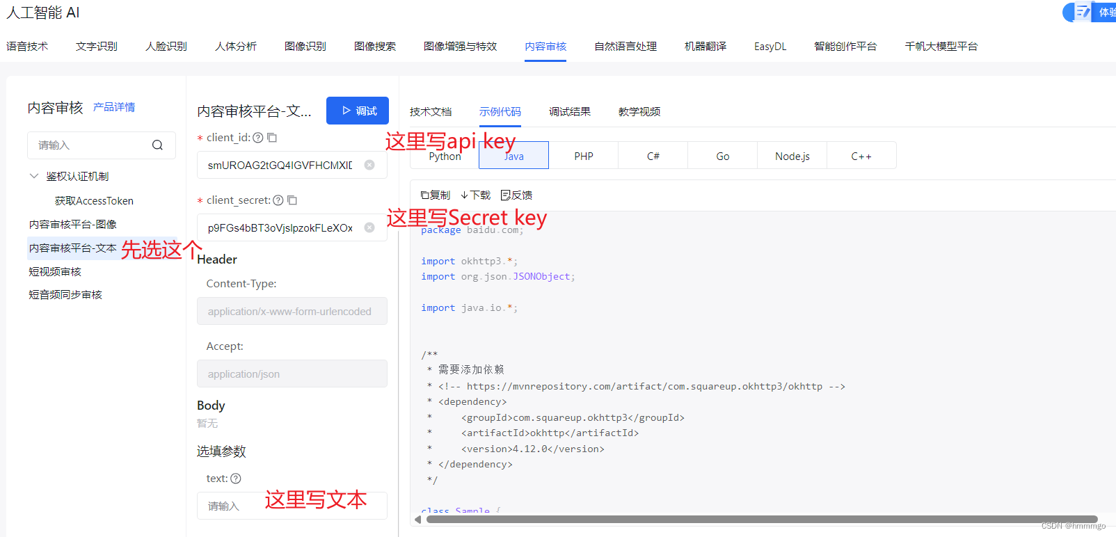Select 内容审核平台-图像 in the sidebar
The image size is (1116, 537).
click(73, 225)
